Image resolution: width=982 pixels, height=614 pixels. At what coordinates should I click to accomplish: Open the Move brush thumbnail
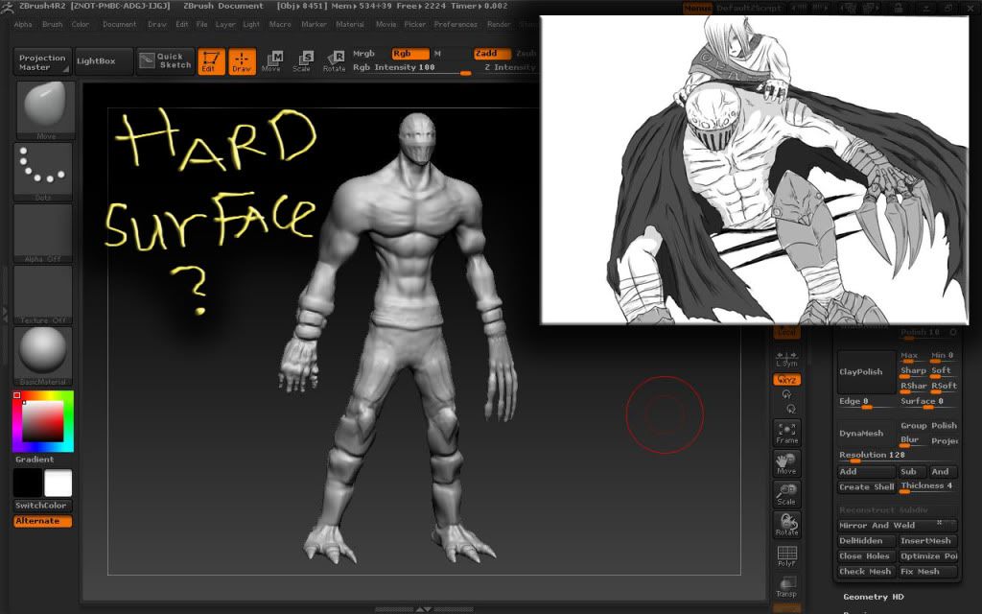click(x=43, y=109)
